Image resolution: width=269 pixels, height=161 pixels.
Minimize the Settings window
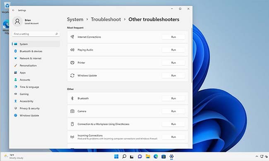172,9
